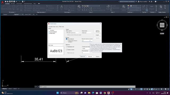Open the All styles filter dropdown

(56, 45)
